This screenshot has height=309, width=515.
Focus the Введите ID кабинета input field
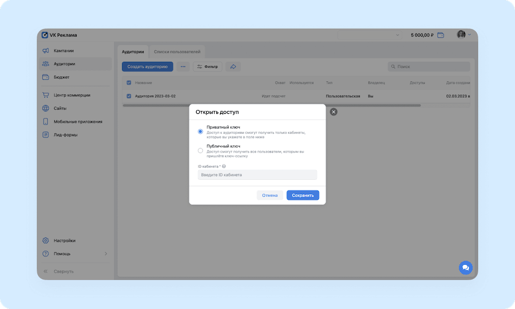(257, 175)
